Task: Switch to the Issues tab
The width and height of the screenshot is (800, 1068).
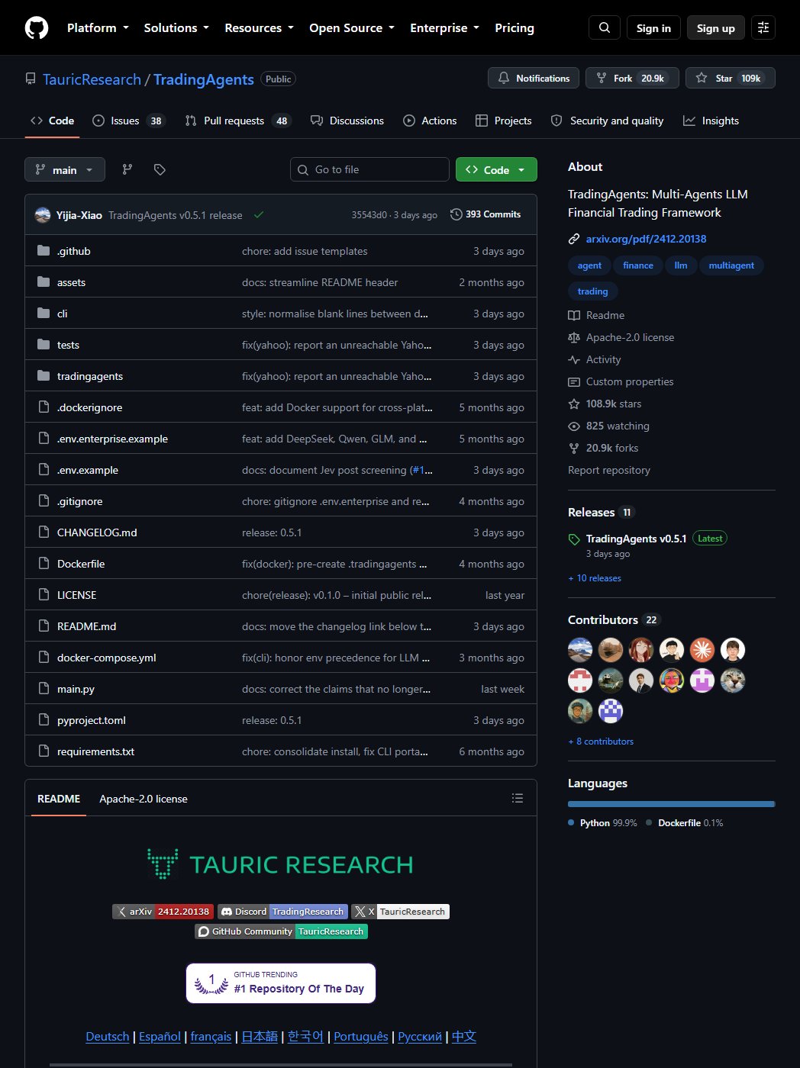Action: pos(127,121)
